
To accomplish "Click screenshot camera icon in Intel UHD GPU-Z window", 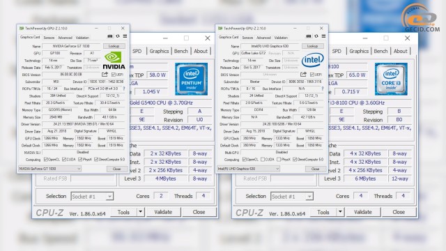I will tap(308, 36).
